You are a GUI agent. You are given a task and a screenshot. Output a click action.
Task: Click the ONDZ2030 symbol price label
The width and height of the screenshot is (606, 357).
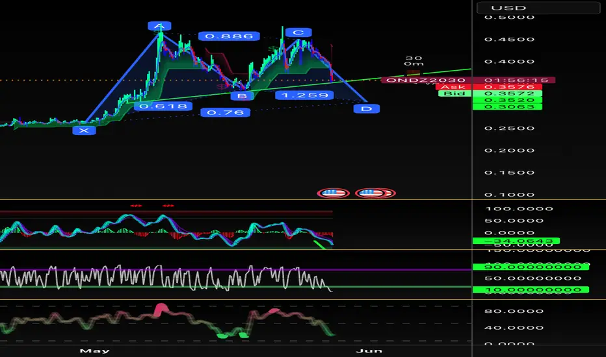pos(427,80)
